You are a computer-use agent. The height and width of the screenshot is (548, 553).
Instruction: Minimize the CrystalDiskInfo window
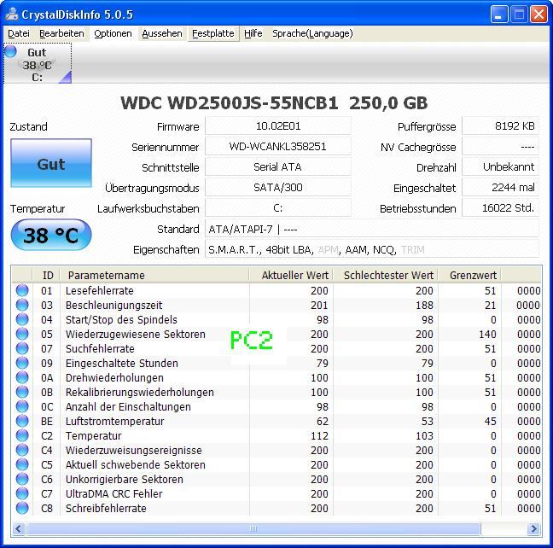(499, 15)
